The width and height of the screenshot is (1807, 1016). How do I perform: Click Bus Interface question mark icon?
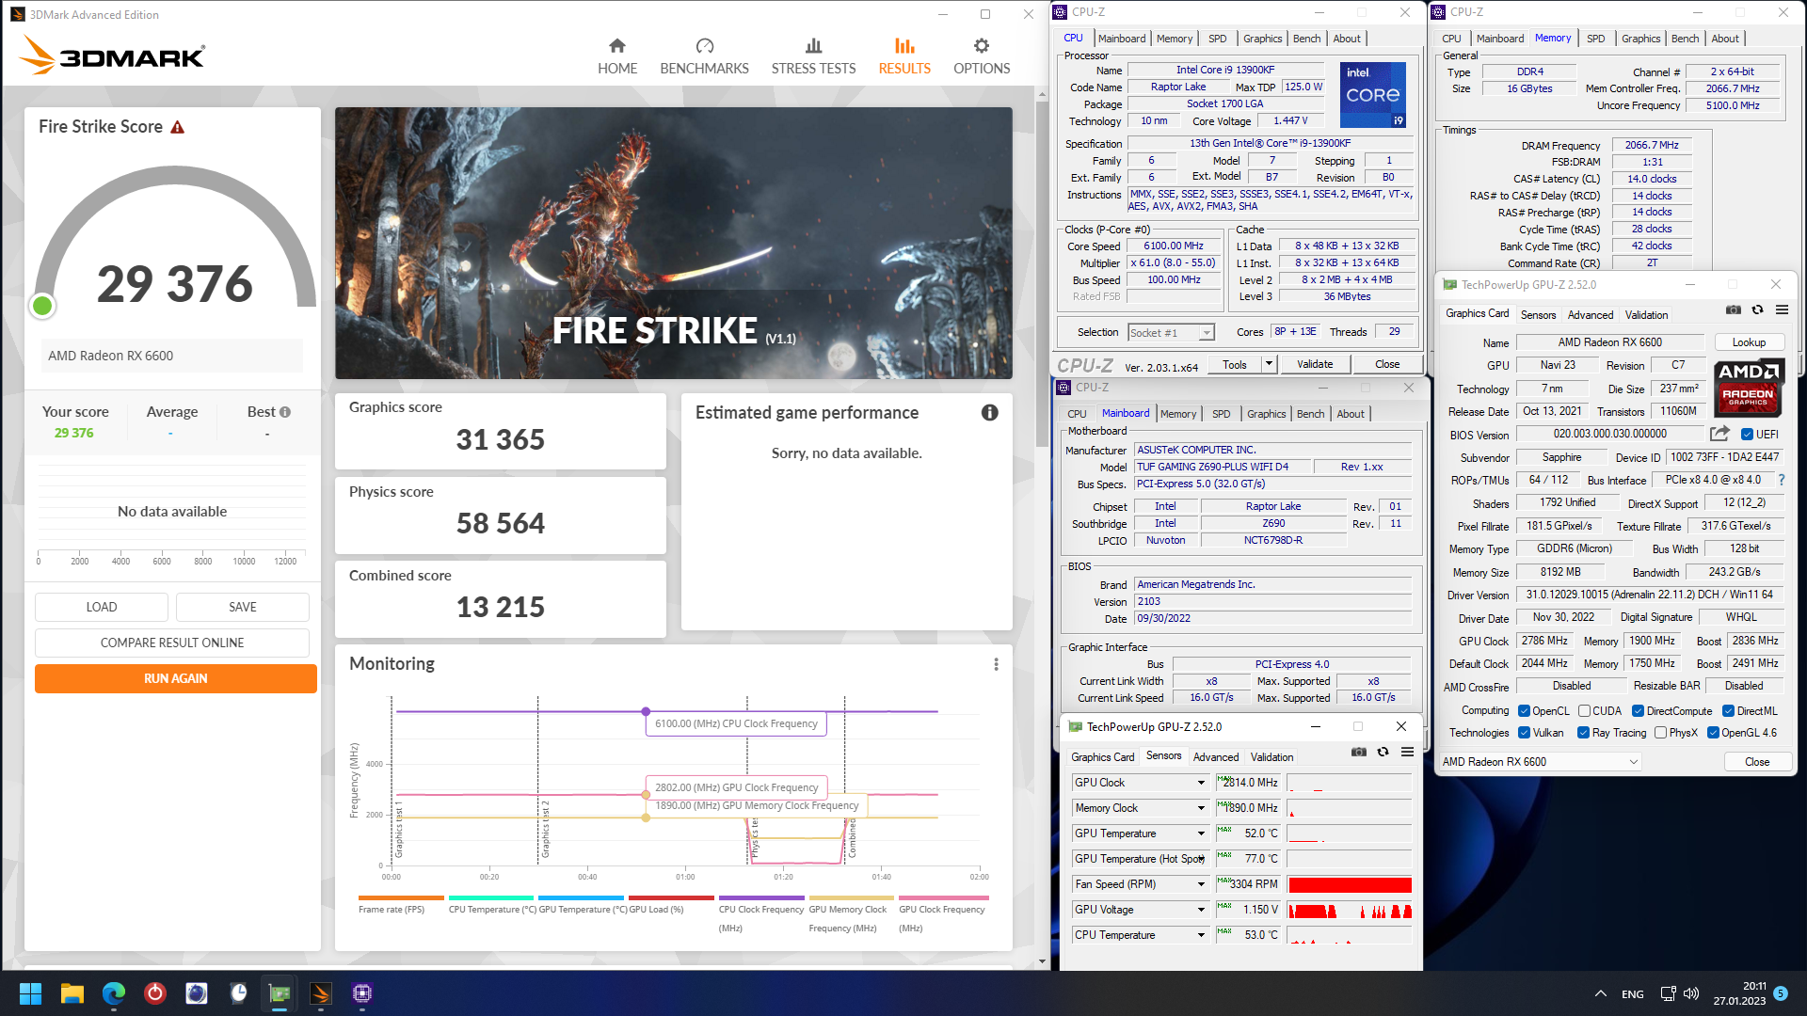(x=1782, y=480)
